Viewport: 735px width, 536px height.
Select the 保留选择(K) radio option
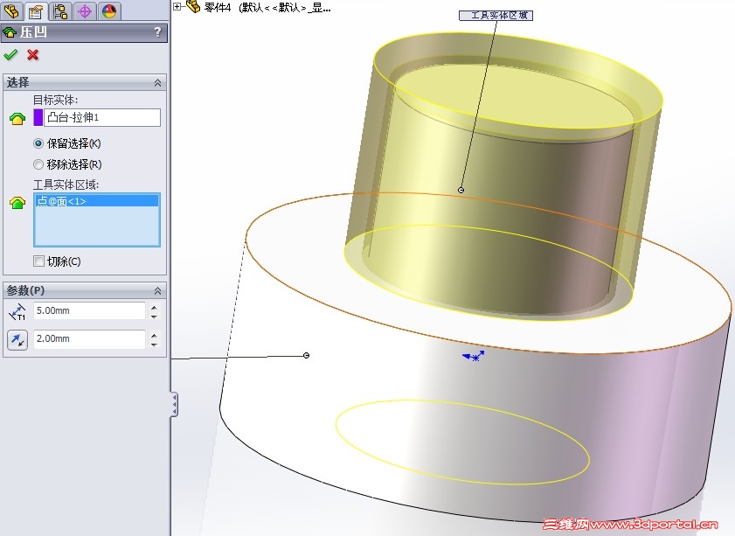click(38, 143)
